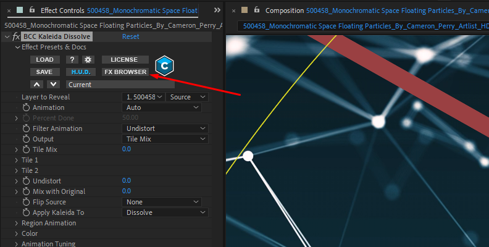The width and height of the screenshot is (489, 247).
Task: Select next preset with down arrow
Action: coord(53,84)
